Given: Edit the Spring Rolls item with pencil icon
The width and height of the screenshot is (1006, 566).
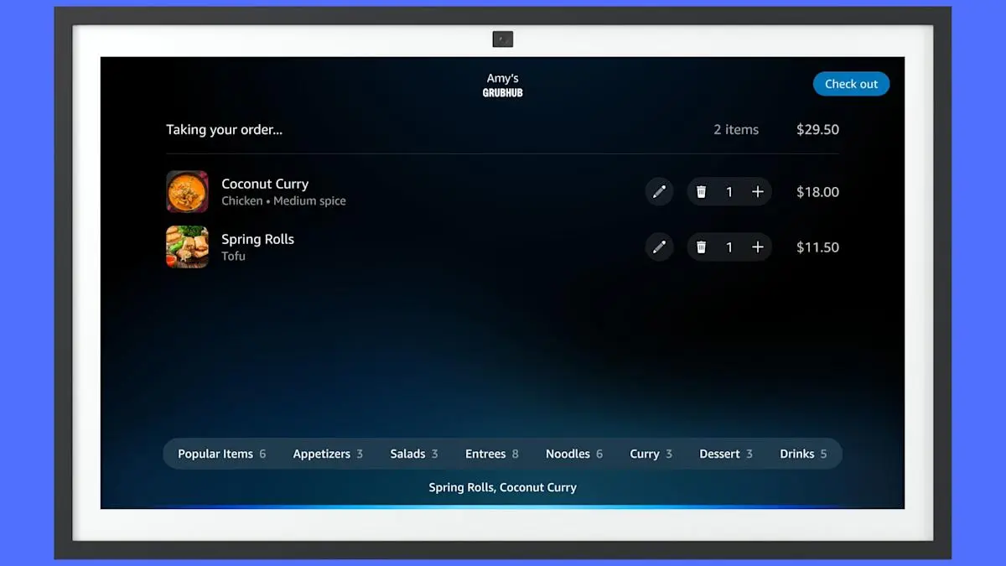Looking at the screenshot, I should click(659, 247).
